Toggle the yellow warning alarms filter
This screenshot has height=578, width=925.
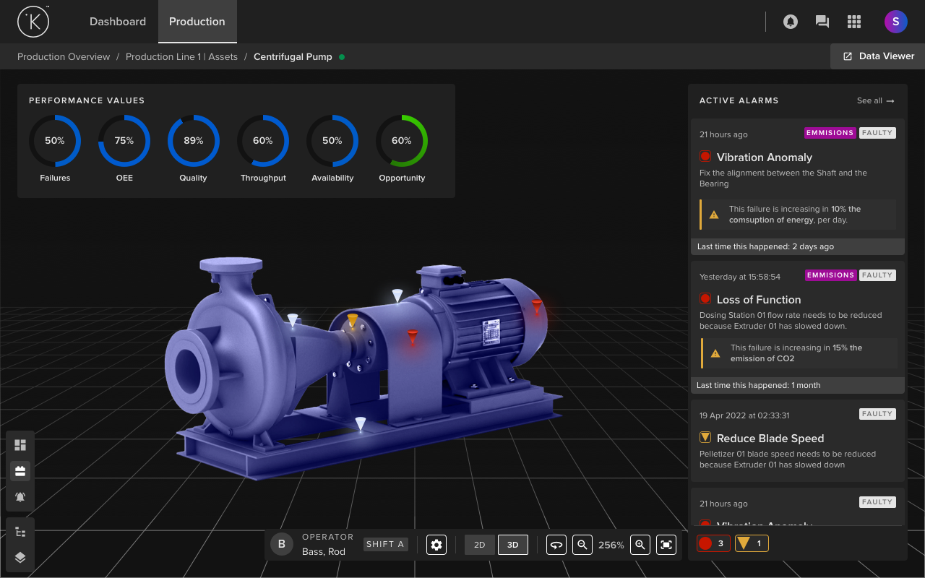tap(752, 543)
